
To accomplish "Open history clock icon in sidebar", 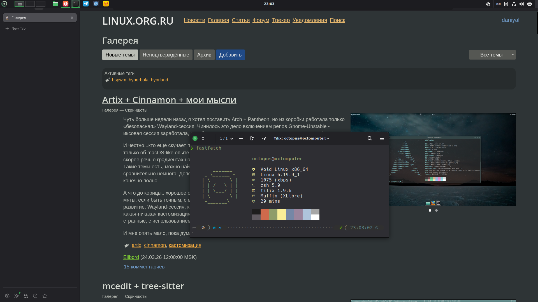I will coord(35,296).
